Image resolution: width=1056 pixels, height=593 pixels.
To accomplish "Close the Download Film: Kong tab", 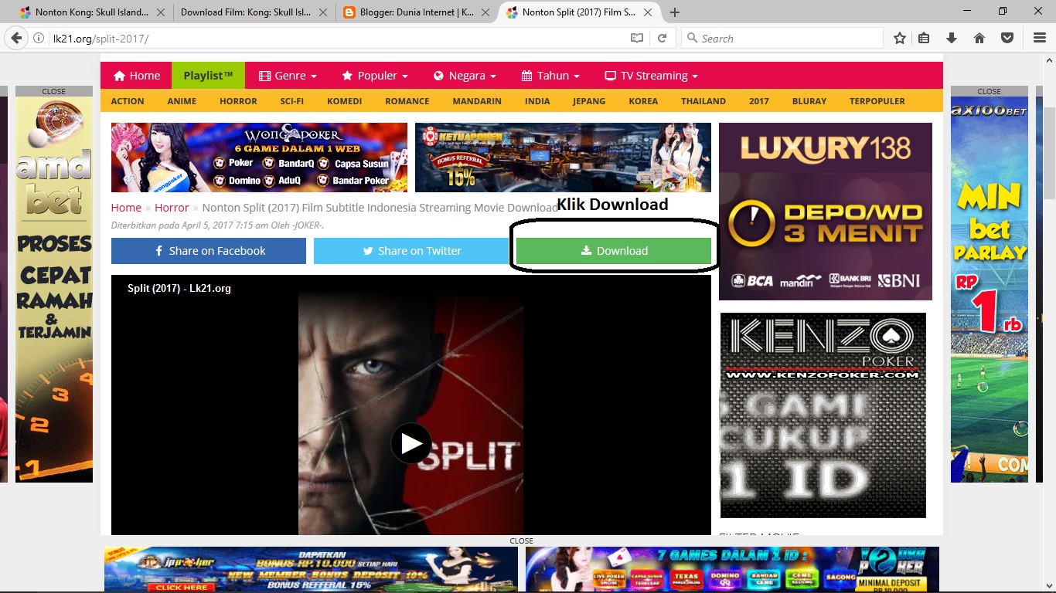I will tap(322, 12).
